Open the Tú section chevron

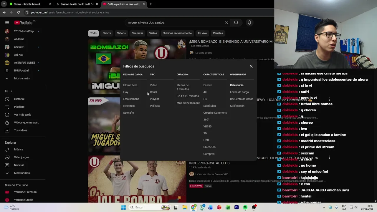(x=11, y=91)
